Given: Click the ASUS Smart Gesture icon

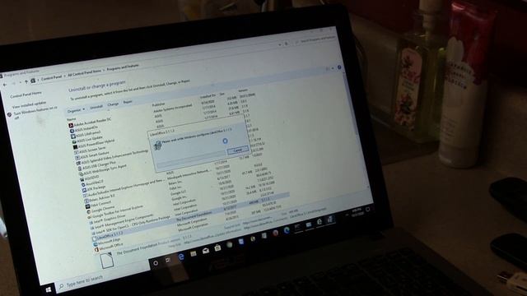Looking at the screenshot, I should tap(77, 158).
